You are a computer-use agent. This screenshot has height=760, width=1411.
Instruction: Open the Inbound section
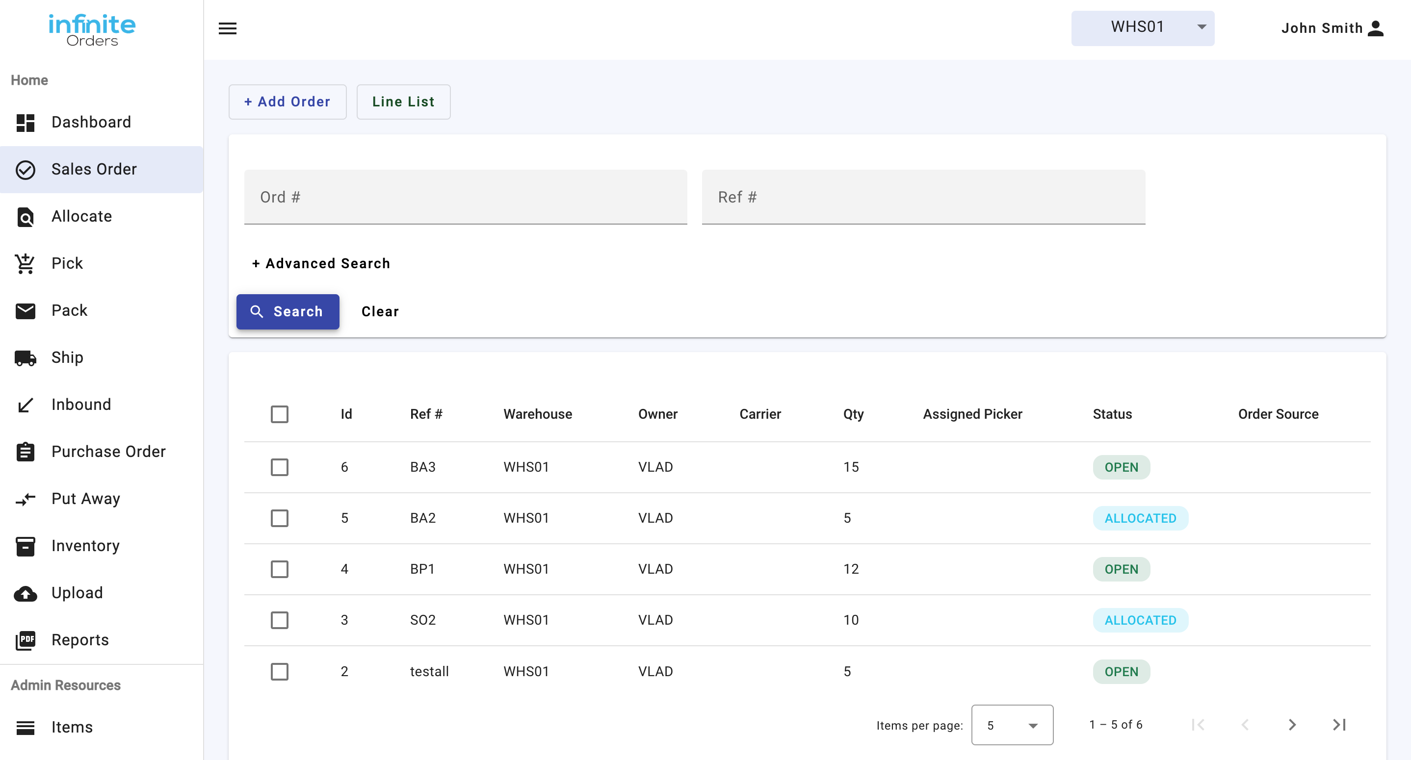pyautogui.click(x=80, y=405)
